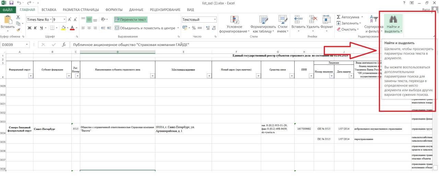This screenshot has width=439, height=182.
Task: Click the Заполнить (Fill) button
Action: (x=348, y=23)
